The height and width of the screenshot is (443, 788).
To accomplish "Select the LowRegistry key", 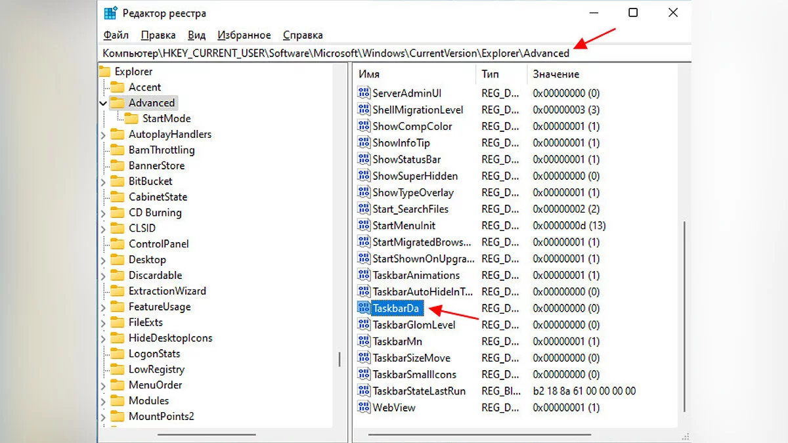I will (x=156, y=369).
